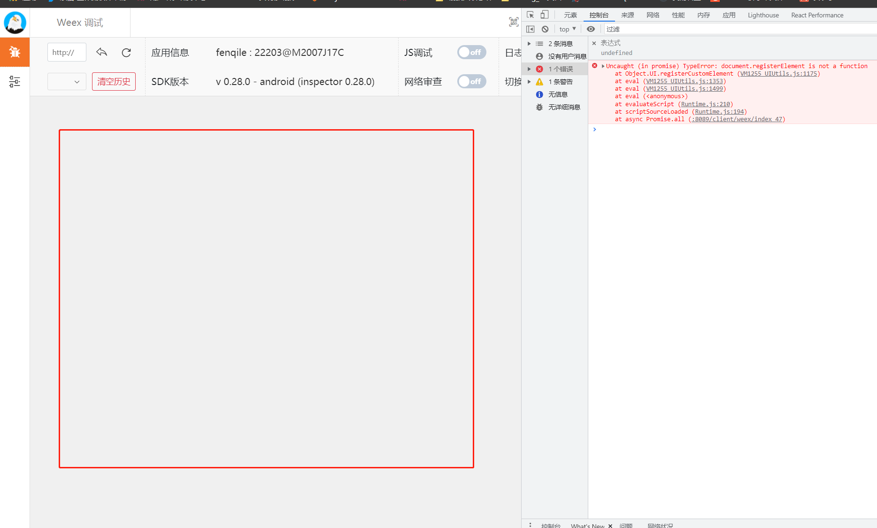Viewport: 877px width, 528px height.
Task: Refresh the debugged page
Action: pos(126,52)
